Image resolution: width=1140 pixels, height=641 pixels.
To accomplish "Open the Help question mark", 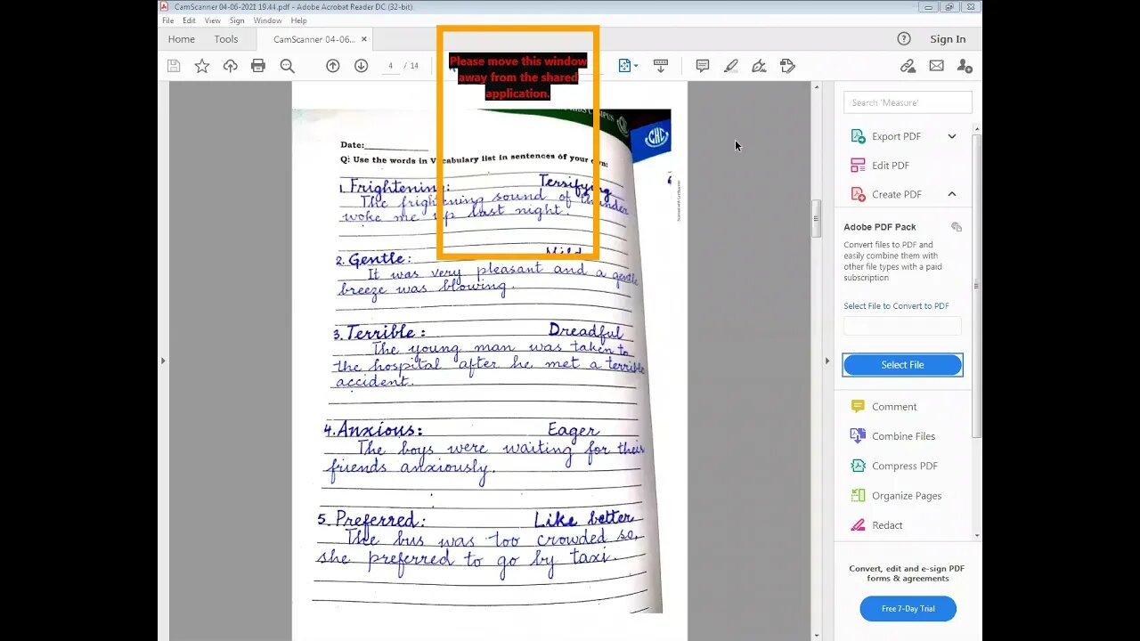I will click(x=904, y=38).
